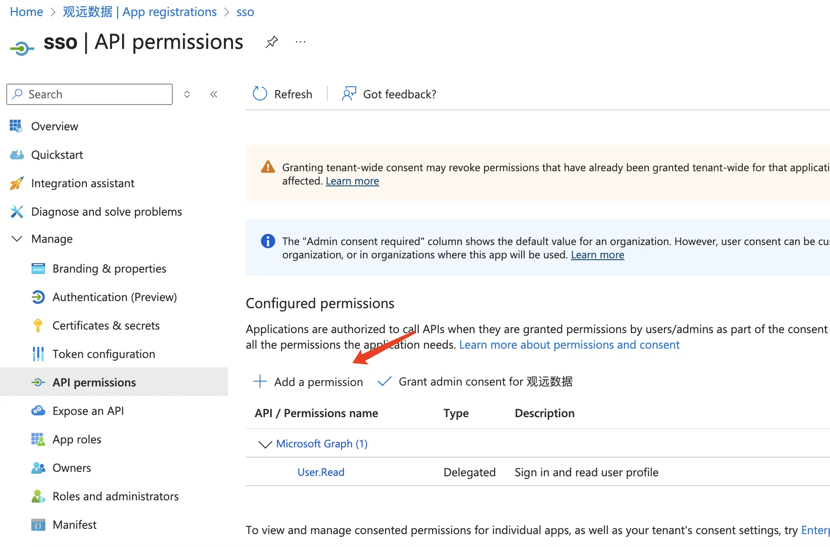Collapse the Microsoft Graph permissions group
This screenshot has height=547, width=830.
pyautogui.click(x=265, y=444)
